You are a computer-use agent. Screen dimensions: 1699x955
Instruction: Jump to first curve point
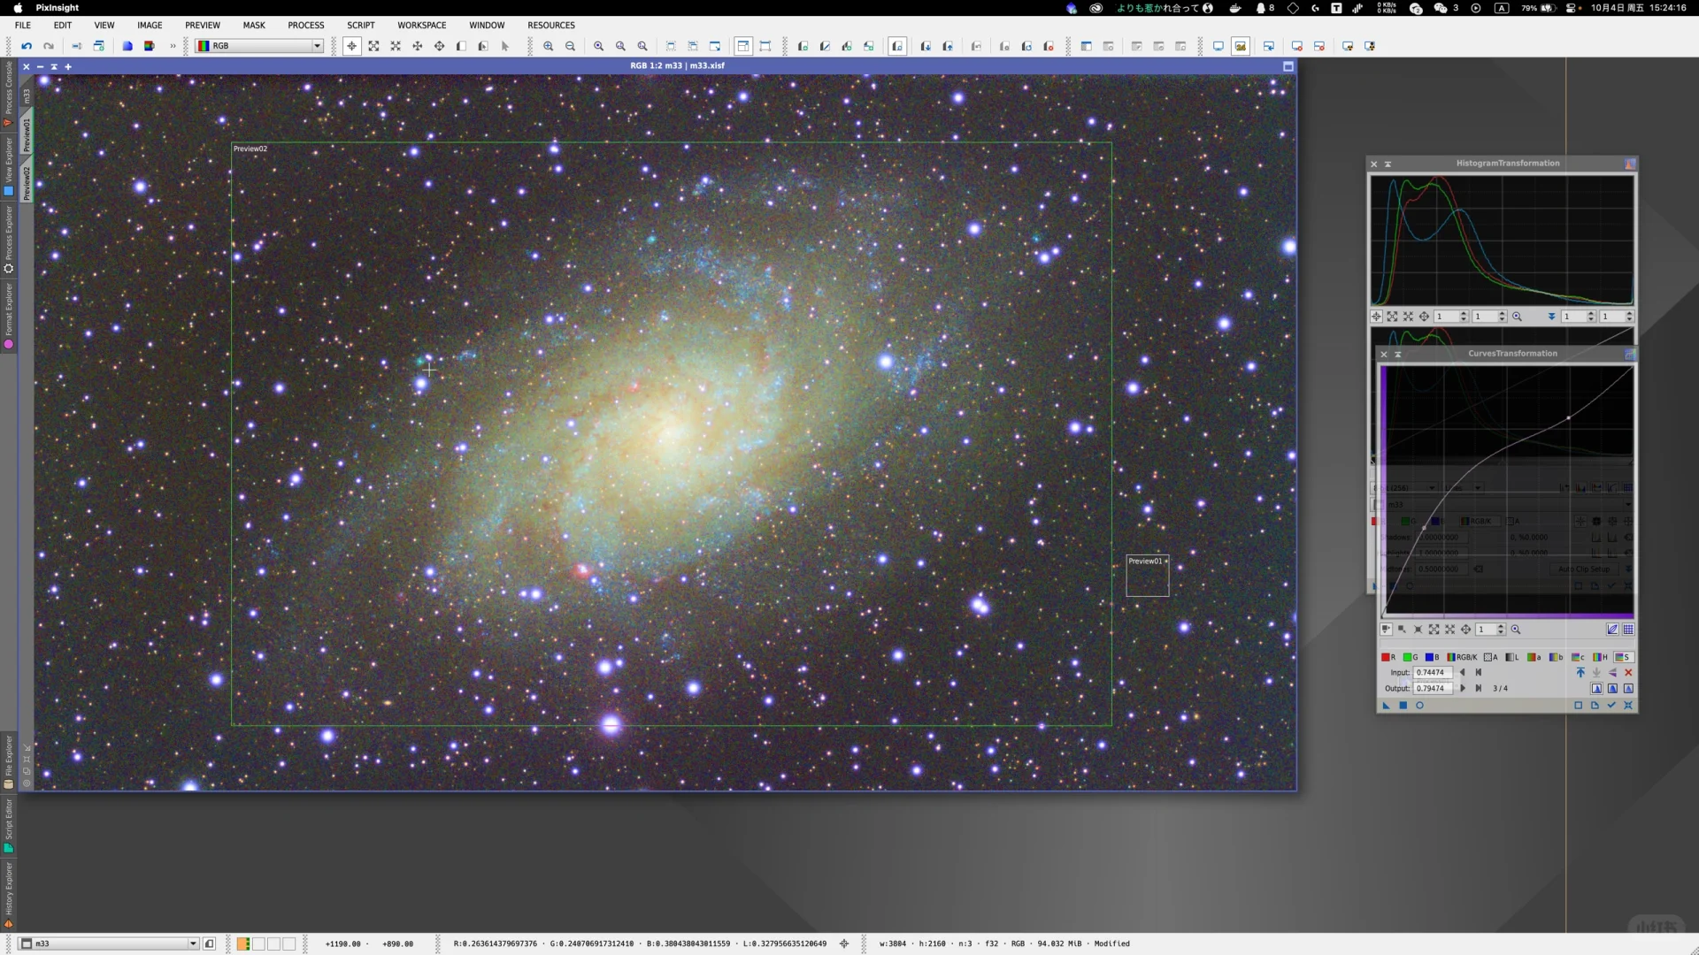tap(1478, 672)
